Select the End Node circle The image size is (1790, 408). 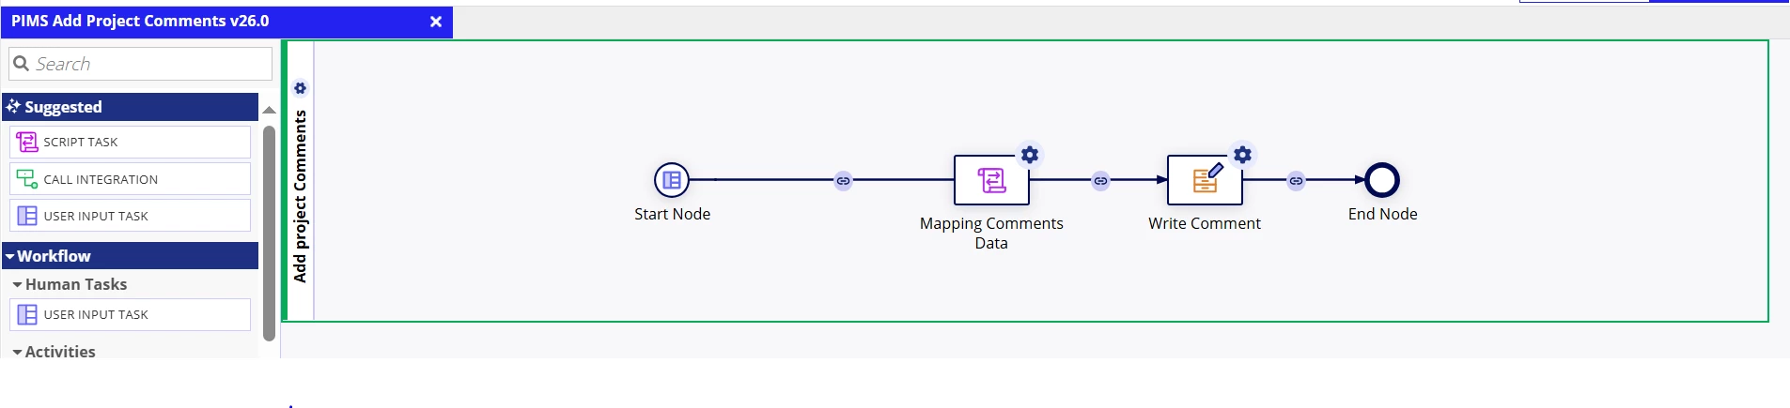pos(1382,180)
